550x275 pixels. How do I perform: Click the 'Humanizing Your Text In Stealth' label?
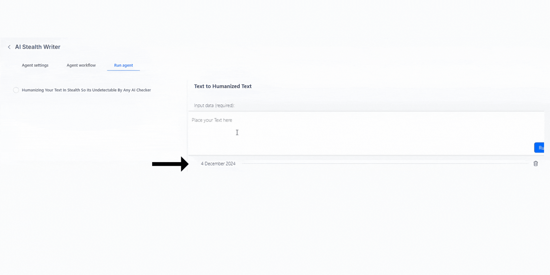click(86, 90)
